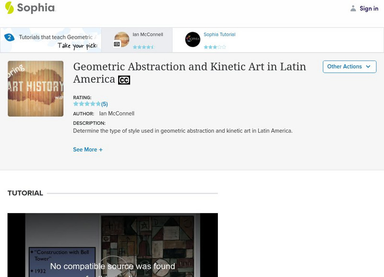The height and width of the screenshot is (277, 384).
Task: Expand the See More + description
Action: [x=88, y=150]
